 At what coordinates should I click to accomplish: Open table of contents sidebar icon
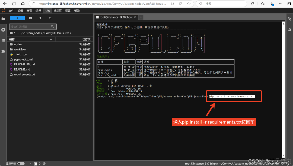click(3, 40)
